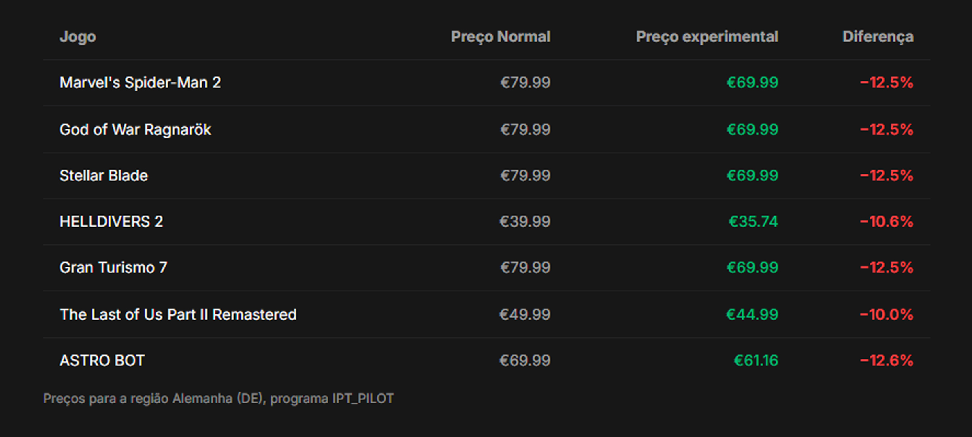
Task: Click the Preço experimental column header
Action: (x=707, y=37)
